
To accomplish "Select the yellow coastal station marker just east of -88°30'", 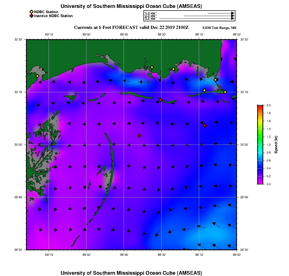I will coord(173,69).
